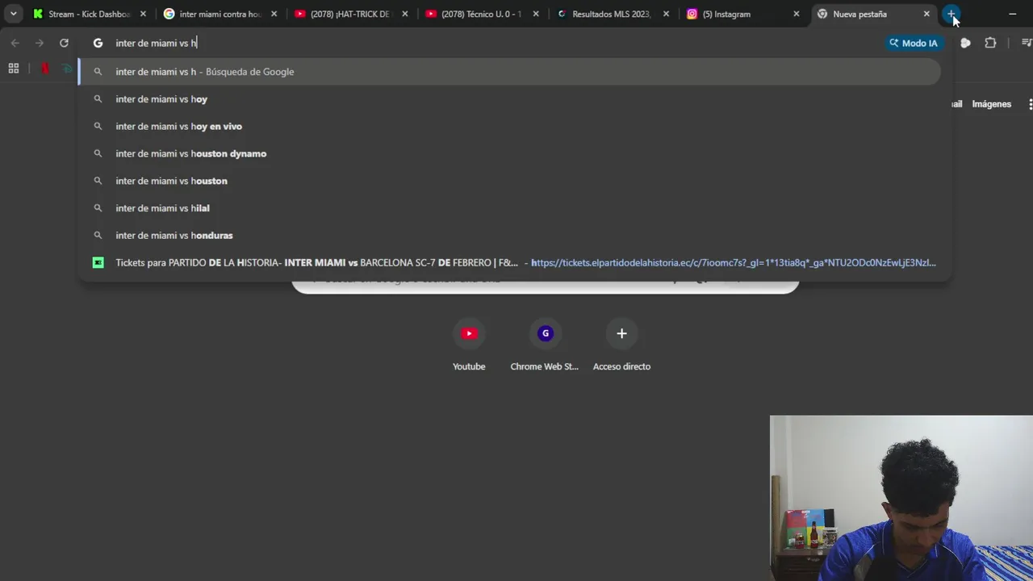Close the Técnico U. 0 - 1 tab
1033x581 pixels.
(x=535, y=14)
